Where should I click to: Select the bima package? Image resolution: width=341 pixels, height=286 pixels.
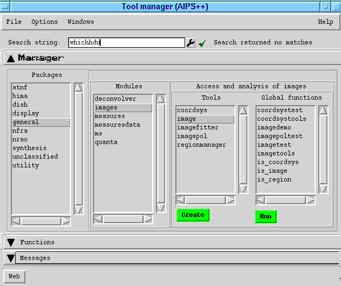(x=41, y=96)
